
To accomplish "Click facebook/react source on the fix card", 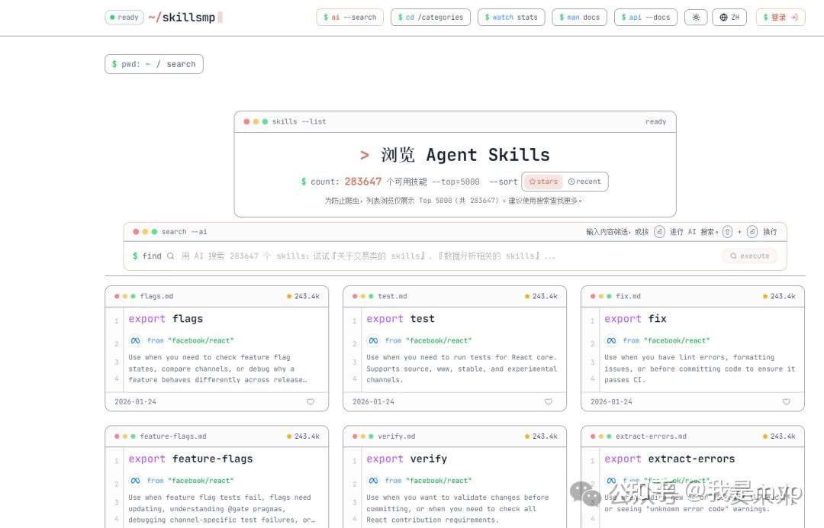I will 677,340.
